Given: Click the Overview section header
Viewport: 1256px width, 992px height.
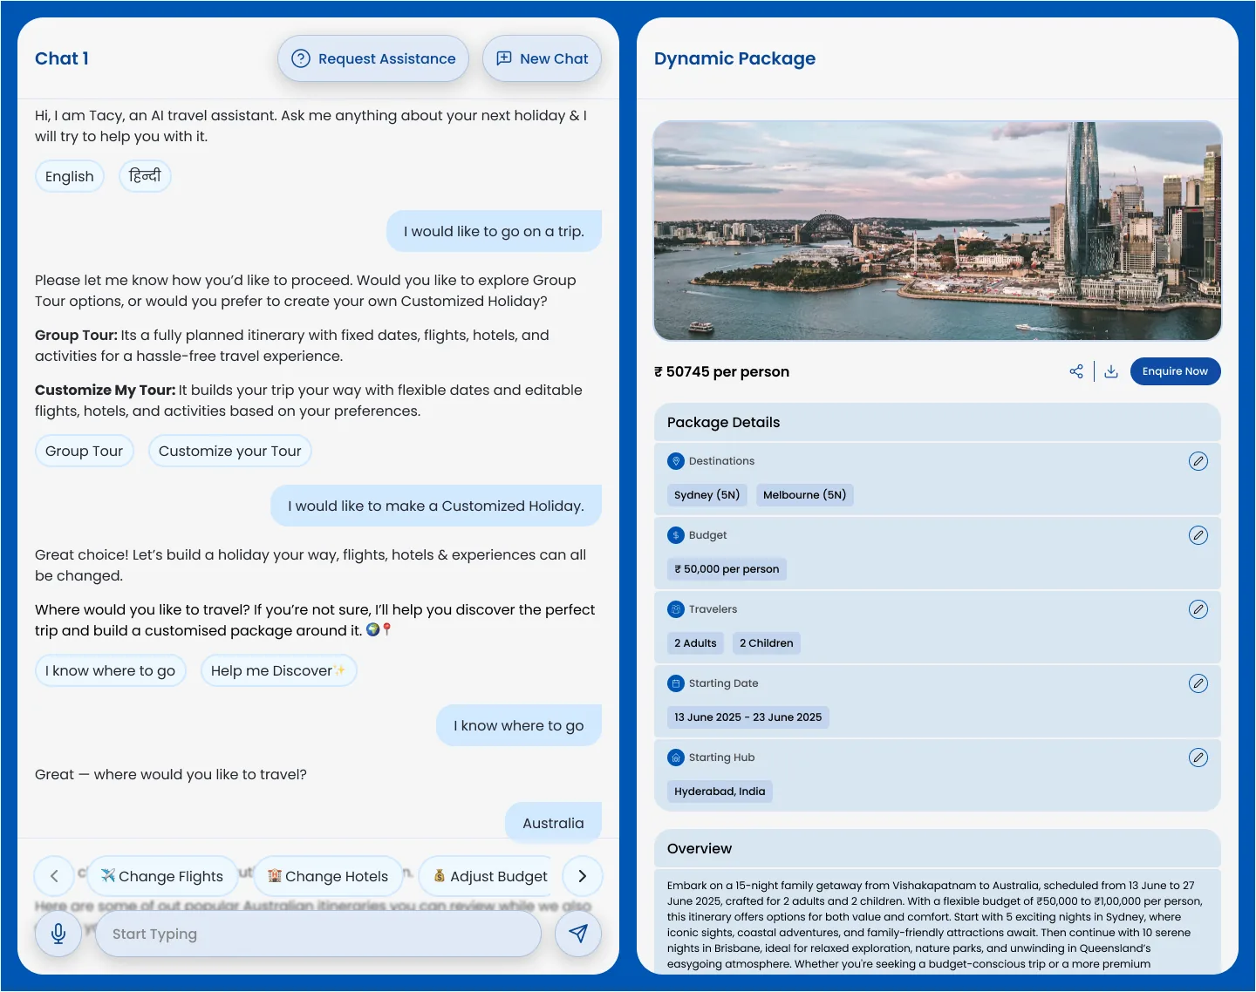Looking at the screenshot, I should tap(938, 848).
